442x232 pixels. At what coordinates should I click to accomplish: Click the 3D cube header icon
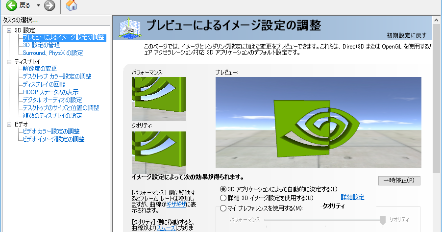tap(130, 28)
